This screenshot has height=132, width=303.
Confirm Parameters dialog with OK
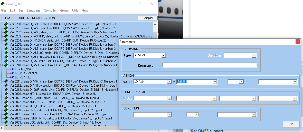click(291, 124)
